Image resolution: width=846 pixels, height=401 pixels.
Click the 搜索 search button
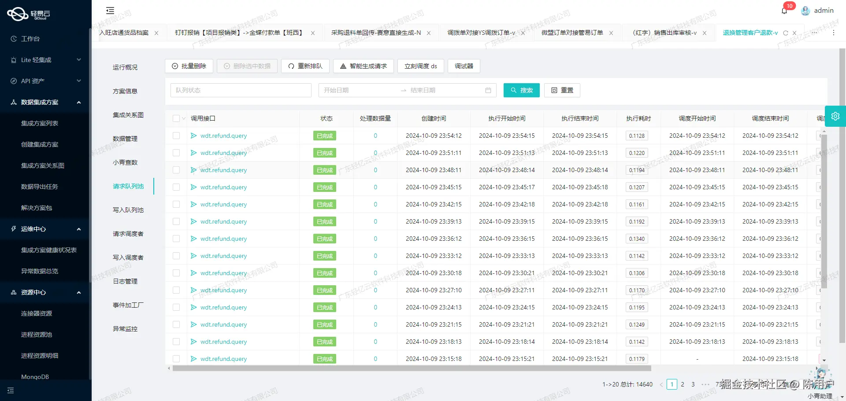[522, 90]
